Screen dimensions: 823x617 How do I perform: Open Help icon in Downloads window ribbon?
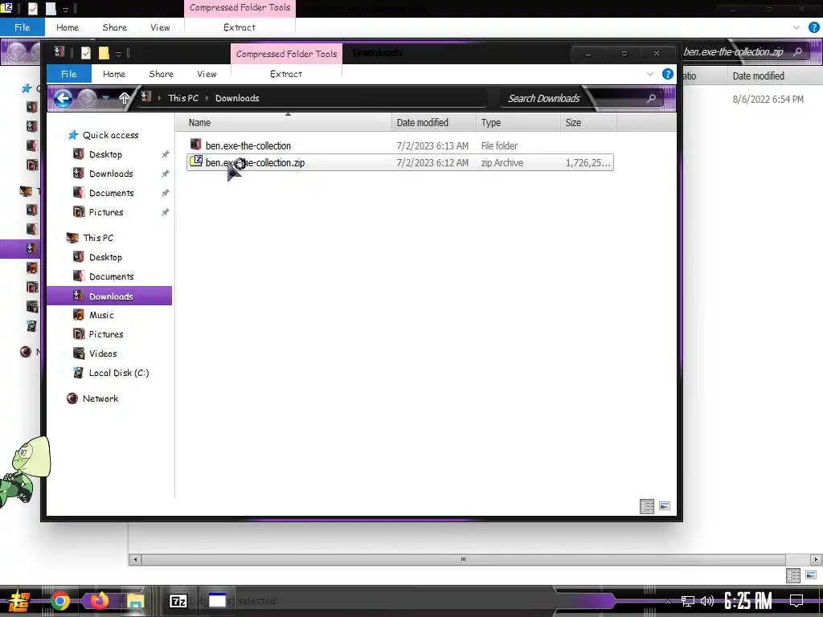click(x=668, y=74)
